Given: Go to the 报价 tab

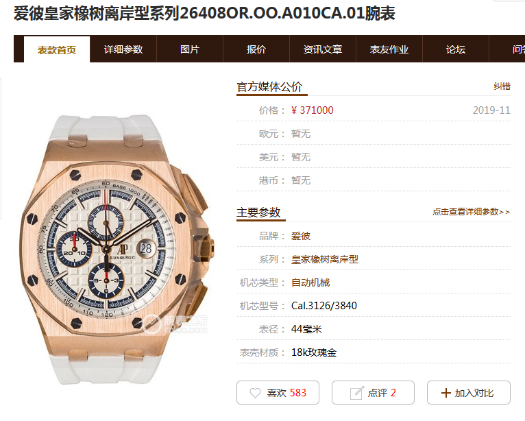Looking at the screenshot, I should 256,49.
